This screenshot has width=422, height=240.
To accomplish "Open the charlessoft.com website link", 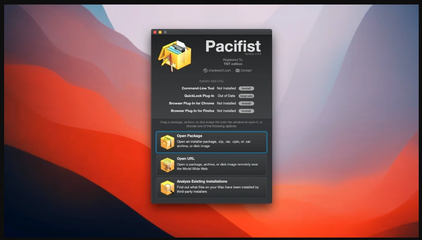I will click(219, 70).
